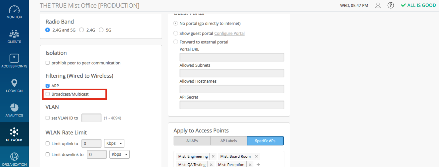Switch to the AP Labels tab
Screen dimensions: 439x167
click(x=228, y=141)
